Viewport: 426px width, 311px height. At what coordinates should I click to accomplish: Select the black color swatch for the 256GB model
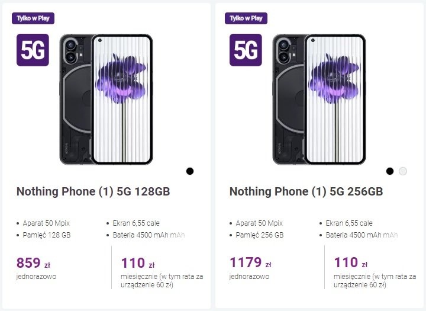[x=389, y=171]
